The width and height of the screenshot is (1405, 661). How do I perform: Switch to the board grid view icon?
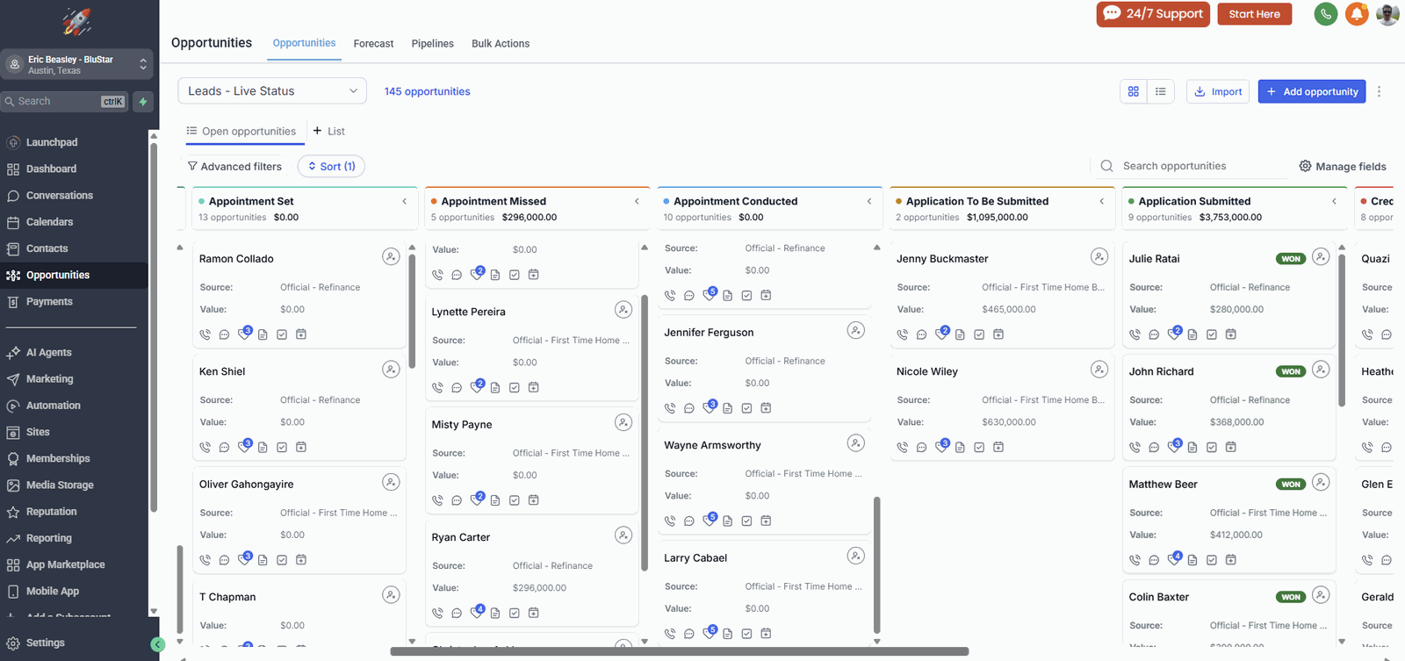click(1134, 91)
